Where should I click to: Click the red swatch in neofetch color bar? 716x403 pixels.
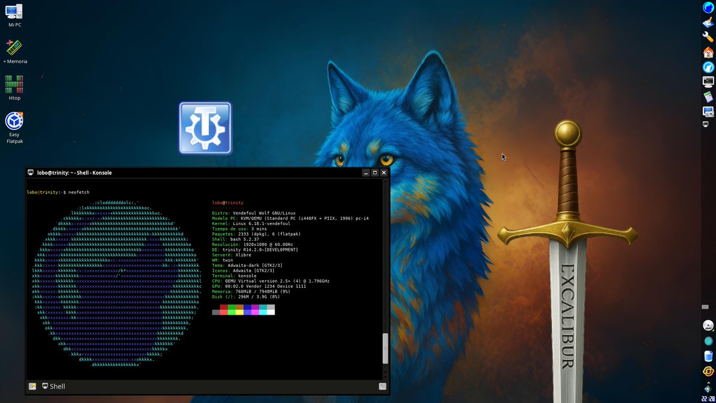click(224, 307)
